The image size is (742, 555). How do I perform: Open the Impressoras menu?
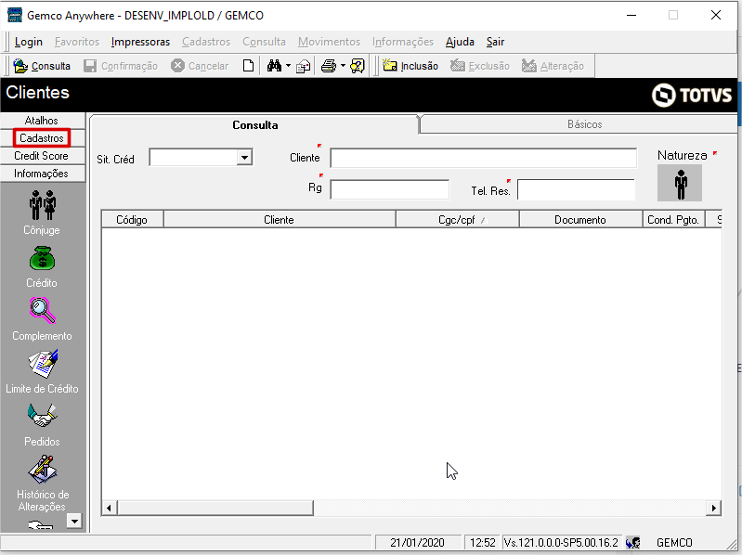pyautogui.click(x=140, y=42)
